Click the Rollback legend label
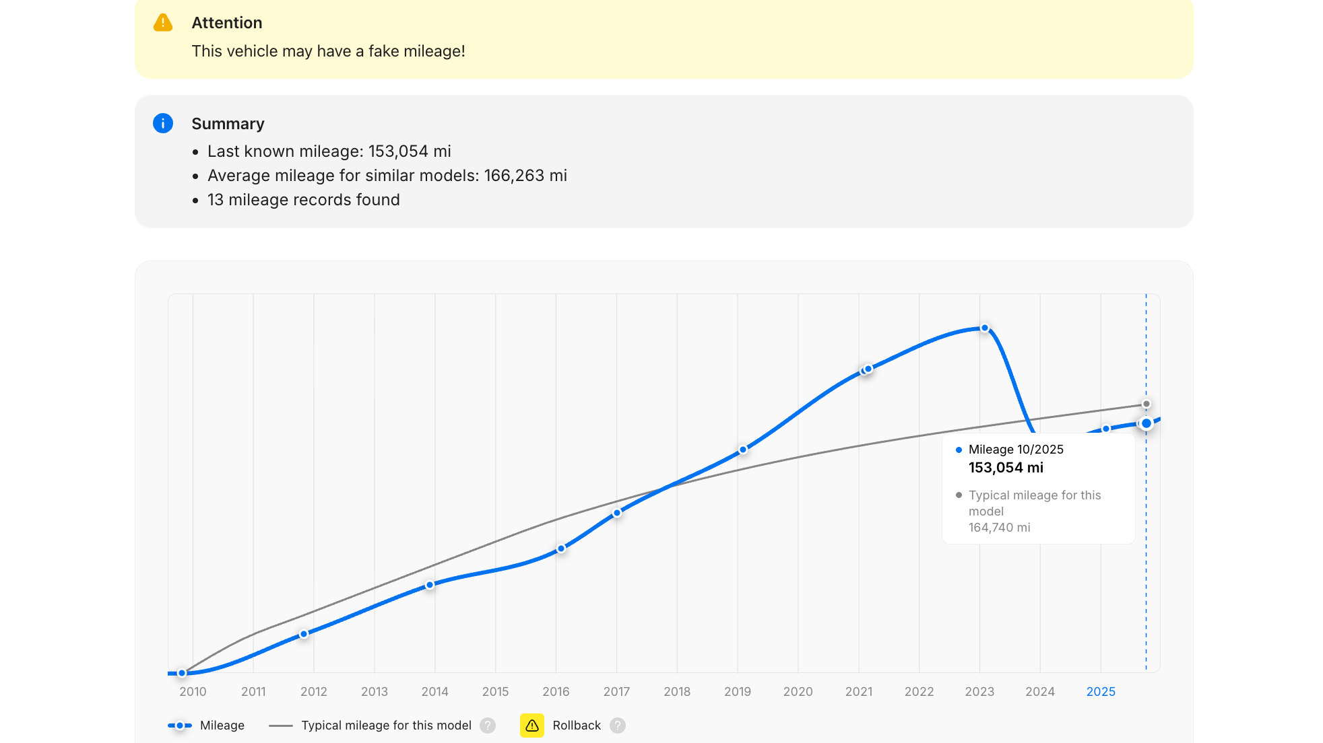The image size is (1323, 743). tap(577, 726)
